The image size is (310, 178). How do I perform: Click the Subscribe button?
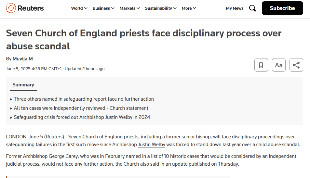[x=282, y=8]
